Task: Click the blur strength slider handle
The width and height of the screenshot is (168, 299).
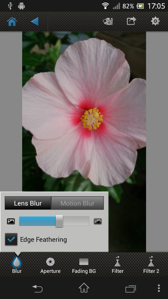Action: 59,221
